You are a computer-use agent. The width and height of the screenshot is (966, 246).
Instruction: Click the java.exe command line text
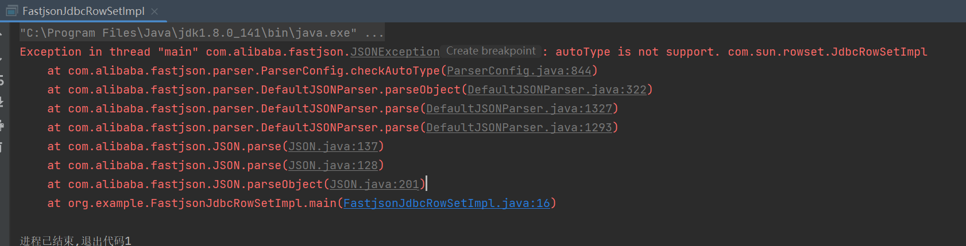click(x=188, y=33)
